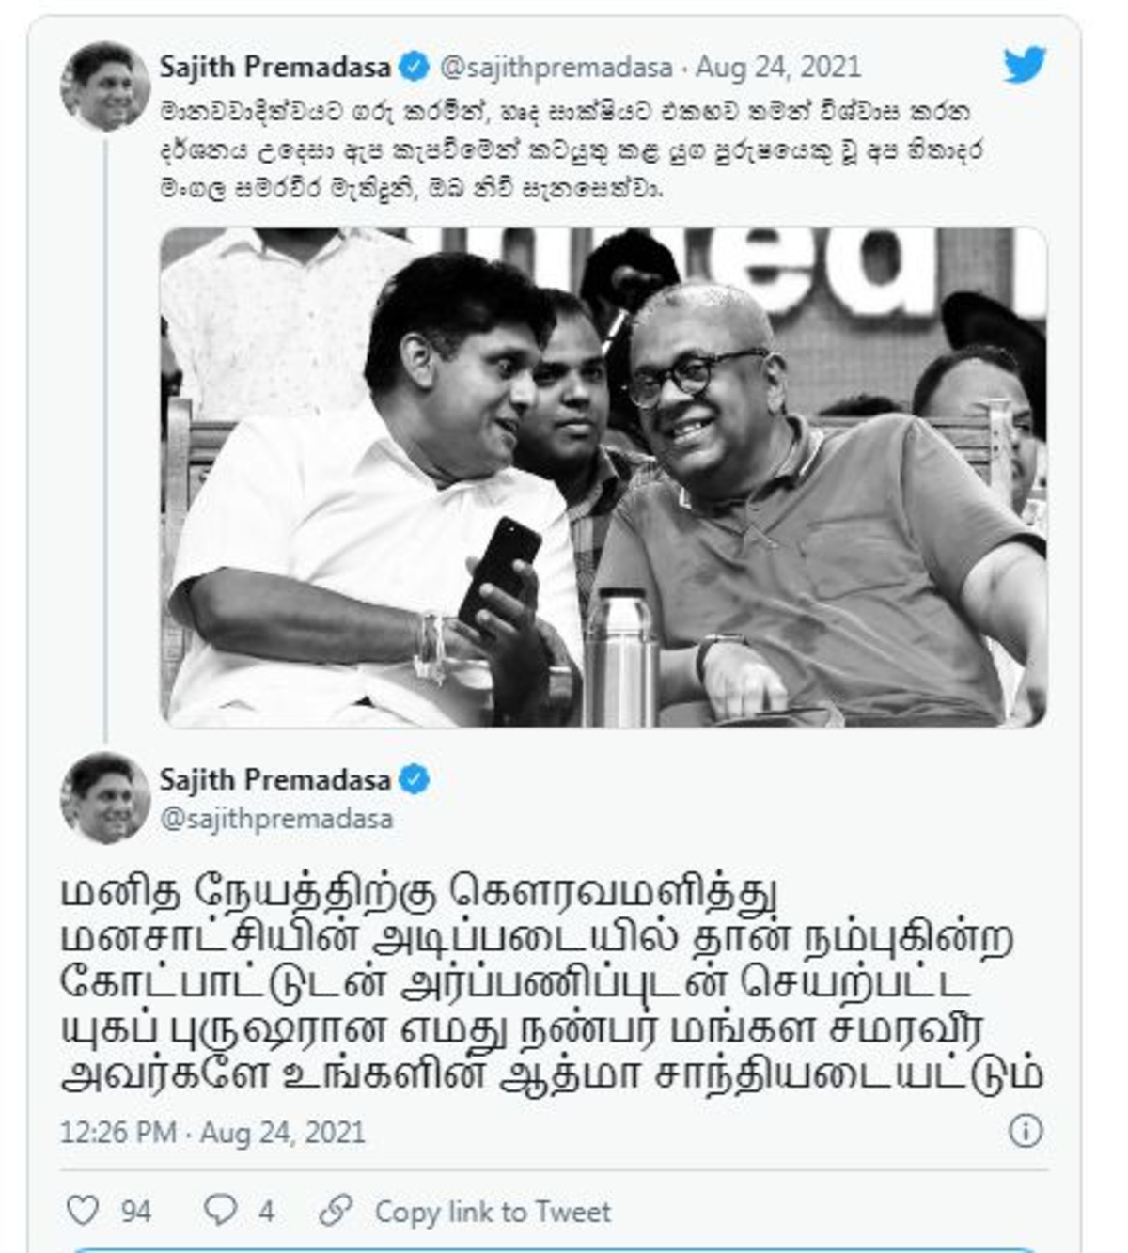Open the @sajithpremadasa handle under lower name
Image resolution: width=1128 pixels, height=1253 pixels.
tap(276, 819)
